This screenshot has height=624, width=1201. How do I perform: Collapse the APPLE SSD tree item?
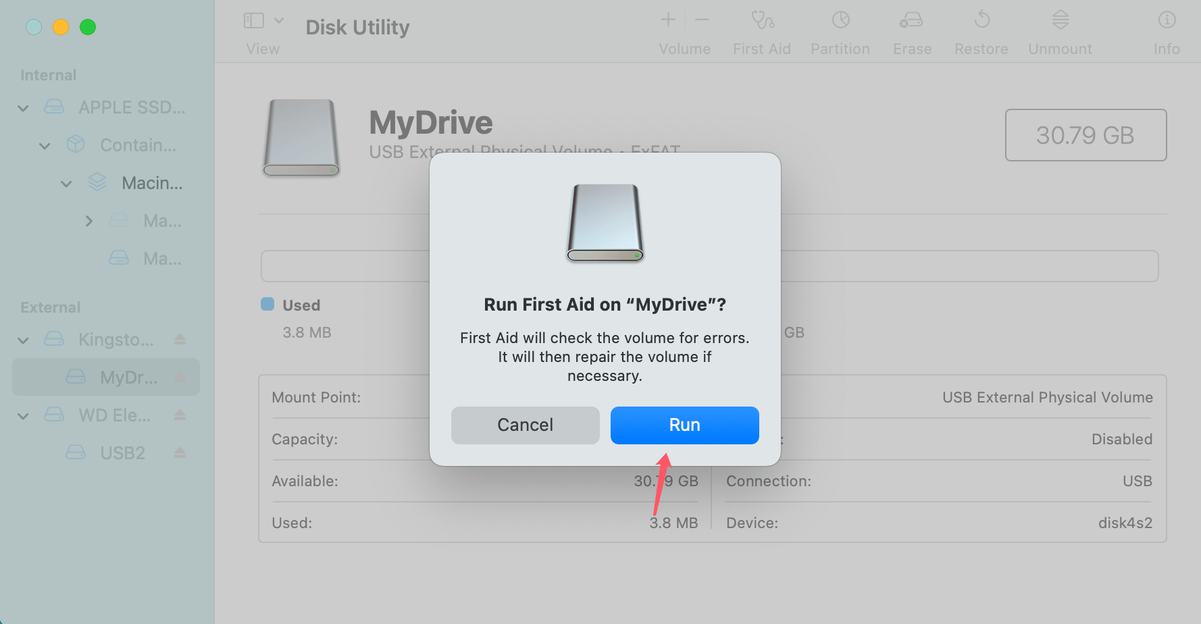point(22,107)
